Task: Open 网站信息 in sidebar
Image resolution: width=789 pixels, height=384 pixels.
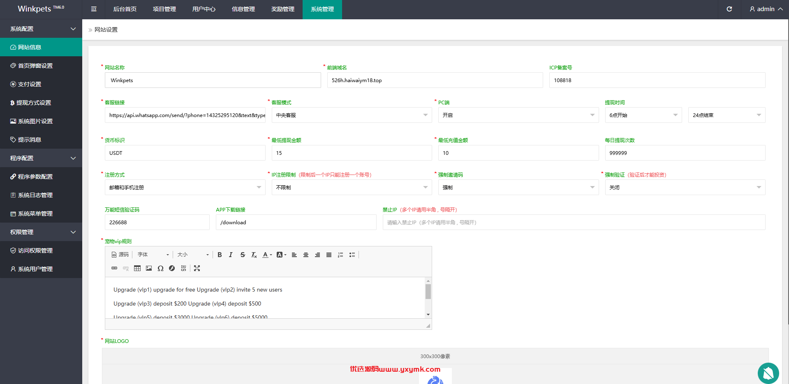Action: click(x=41, y=47)
